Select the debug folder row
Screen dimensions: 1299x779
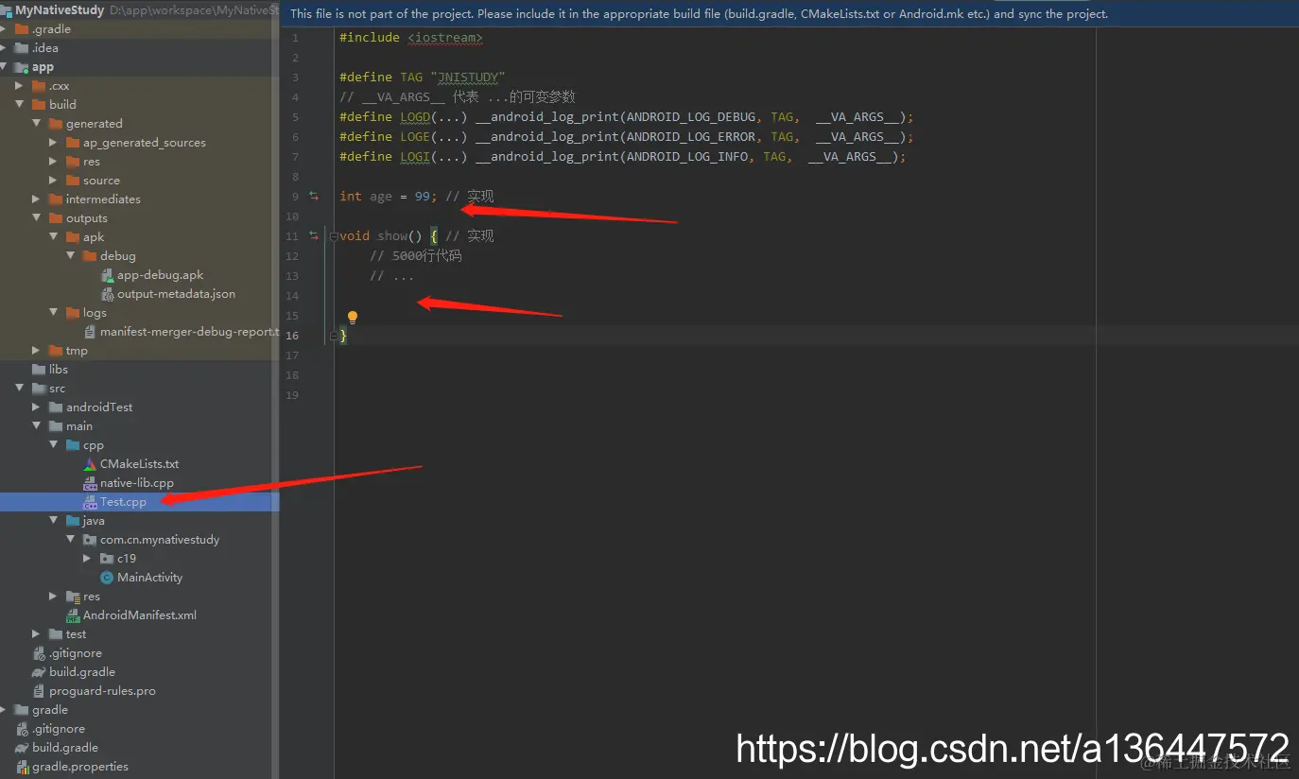tap(140, 256)
